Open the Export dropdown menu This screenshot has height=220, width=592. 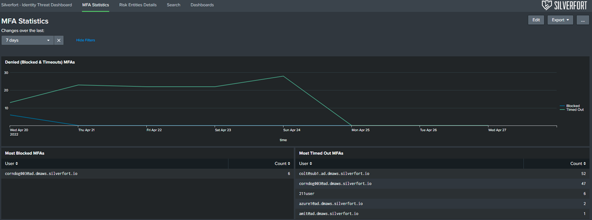(560, 20)
